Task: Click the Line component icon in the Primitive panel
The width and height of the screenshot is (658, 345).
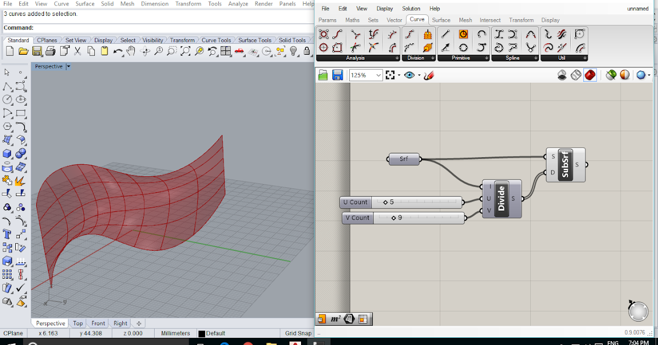Action: tap(445, 34)
